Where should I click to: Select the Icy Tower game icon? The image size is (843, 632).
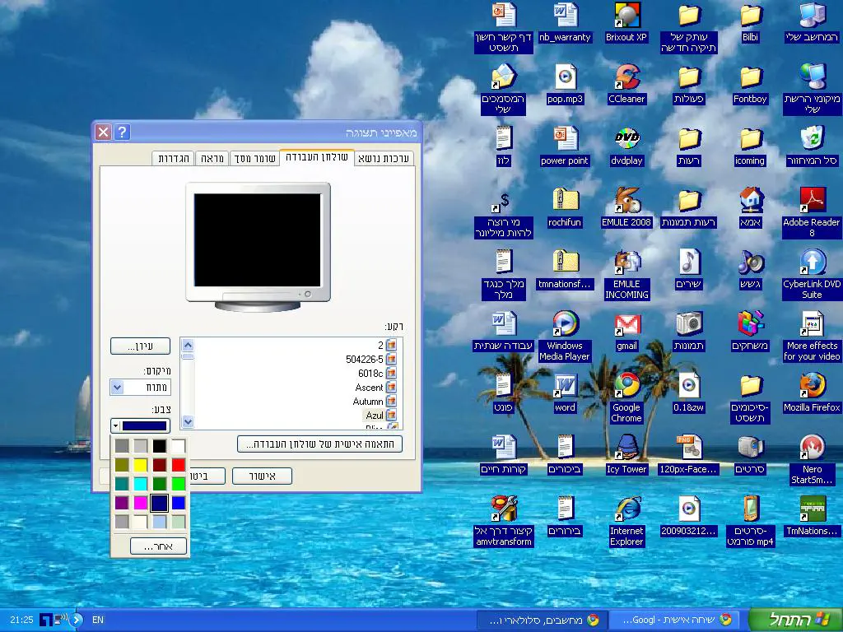[x=626, y=448]
